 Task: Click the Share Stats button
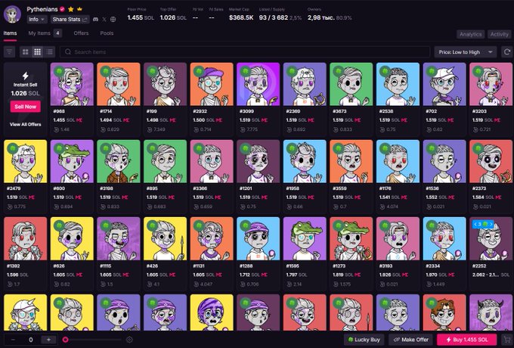70,20
